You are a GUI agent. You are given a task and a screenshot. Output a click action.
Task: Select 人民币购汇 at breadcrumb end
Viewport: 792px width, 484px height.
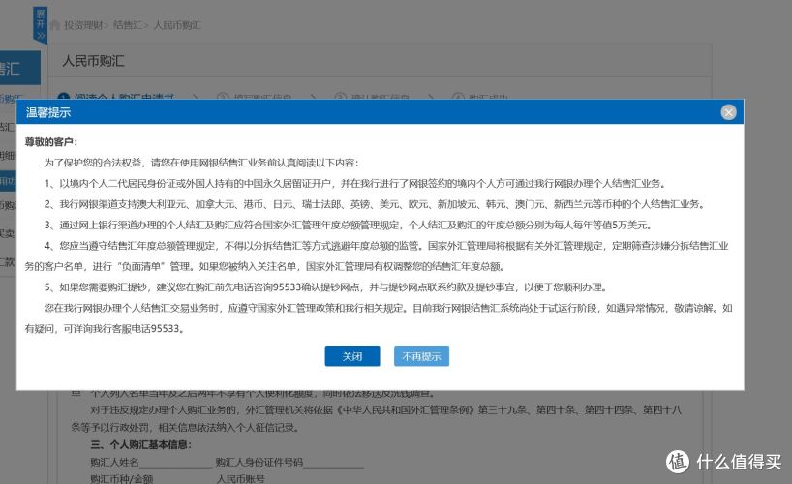176,24
